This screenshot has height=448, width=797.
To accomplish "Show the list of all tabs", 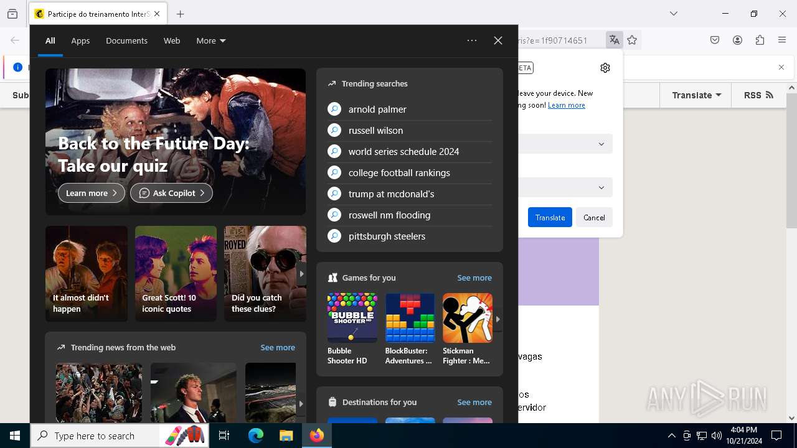I will pos(673,14).
